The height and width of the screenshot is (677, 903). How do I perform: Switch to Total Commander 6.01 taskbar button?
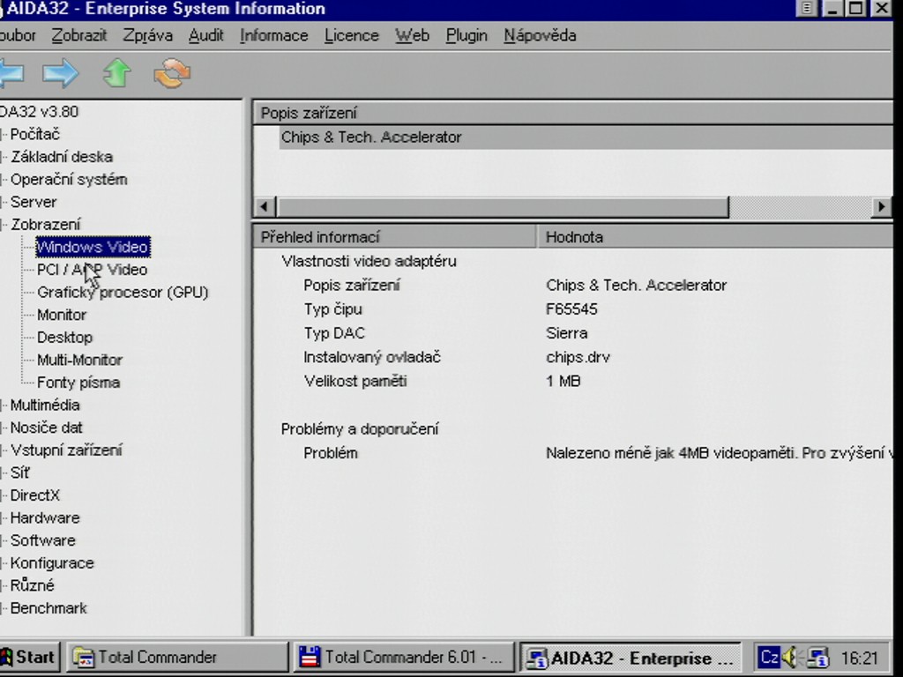pos(403,657)
